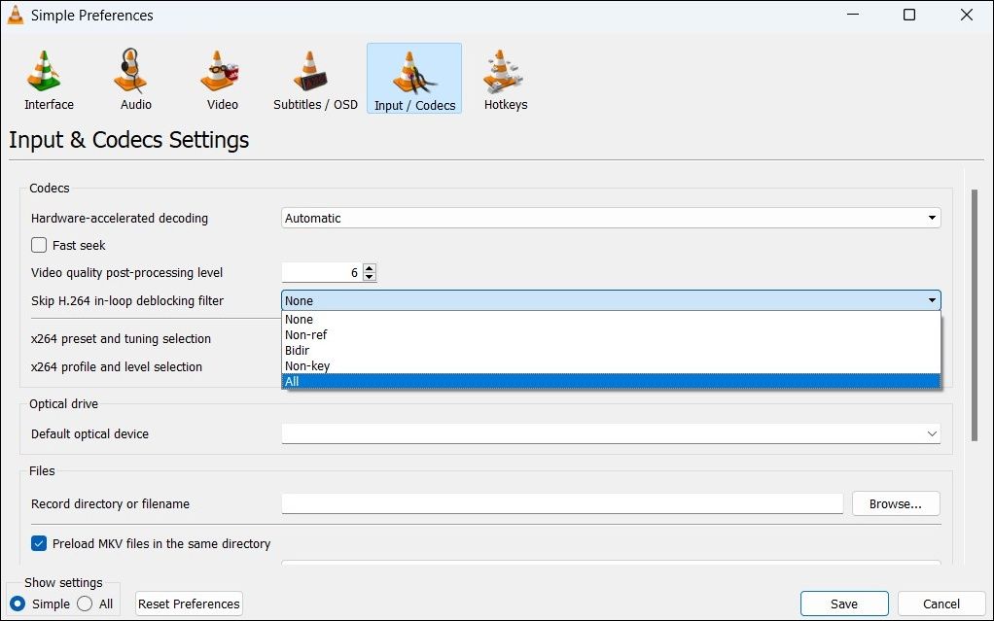
Task: Click the Cancel button
Action: point(941,604)
